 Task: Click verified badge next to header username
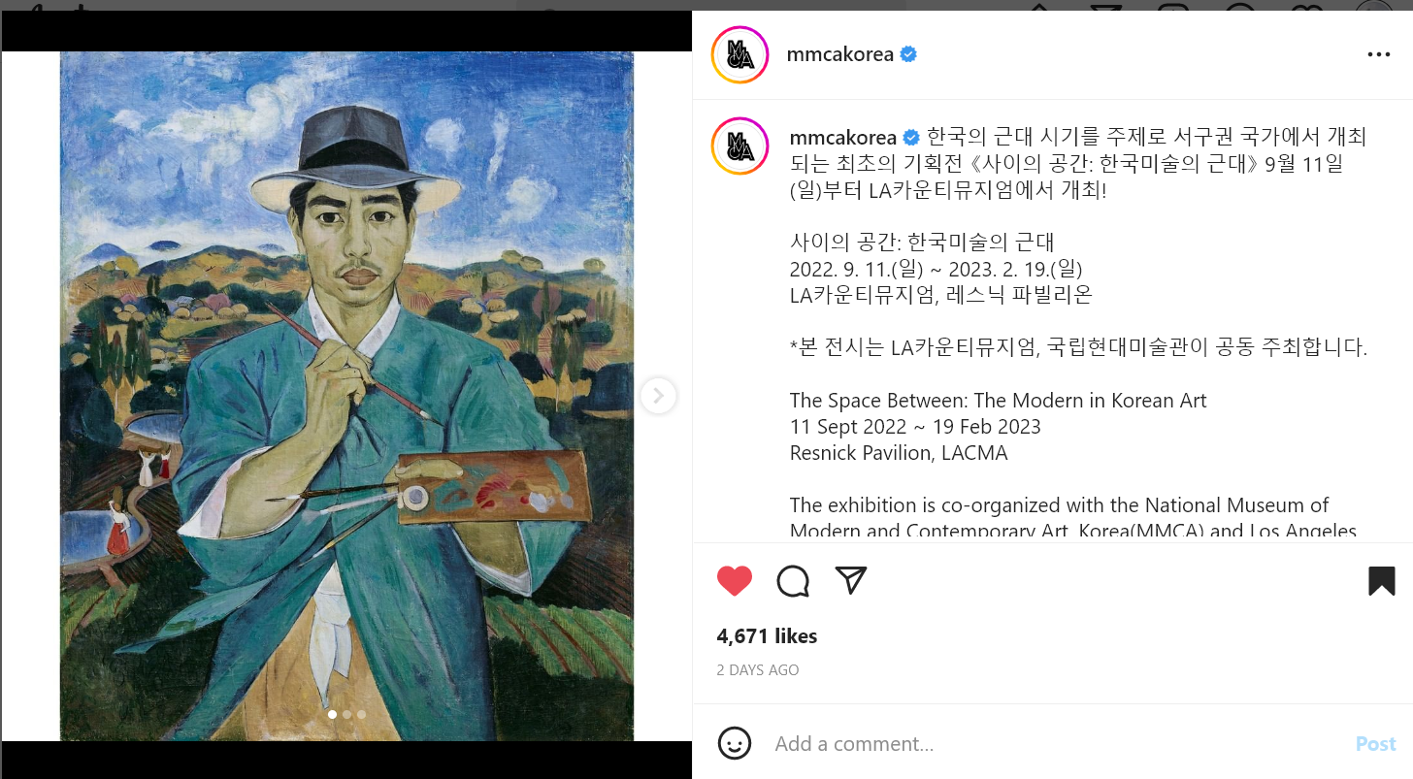coord(908,54)
